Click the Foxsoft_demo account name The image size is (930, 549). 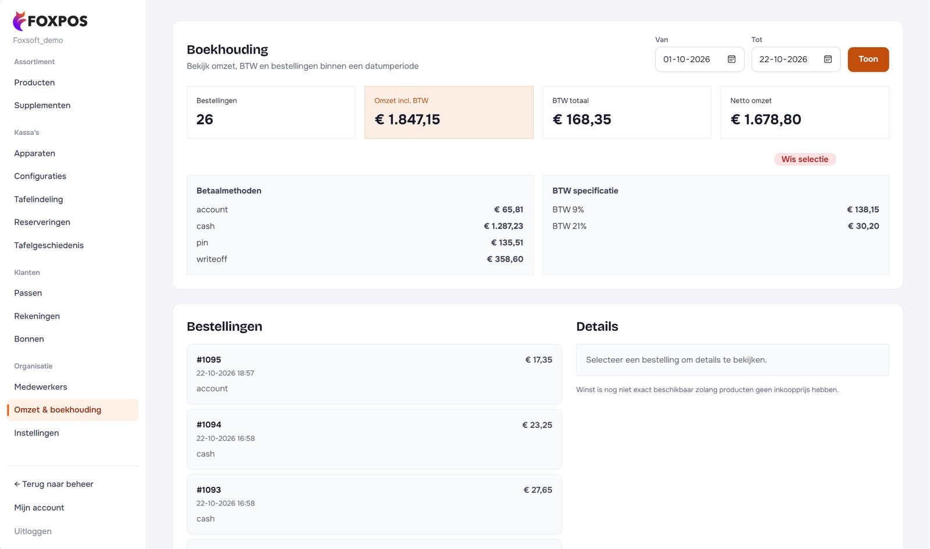pos(38,41)
